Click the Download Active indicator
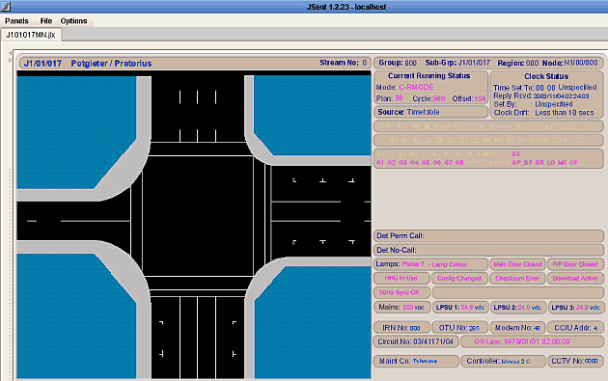This screenshot has height=381, width=608. coord(575,279)
